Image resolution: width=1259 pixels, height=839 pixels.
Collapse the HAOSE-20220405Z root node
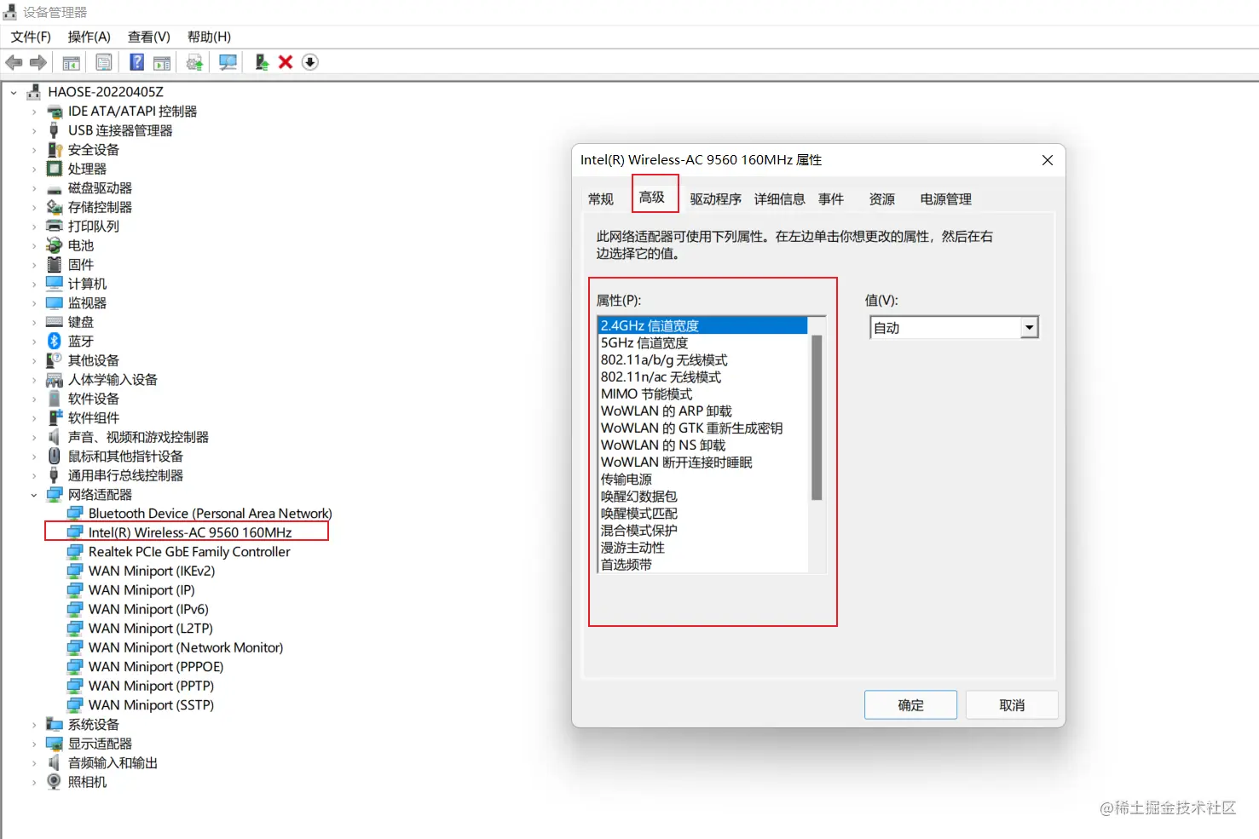[x=14, y=92]
